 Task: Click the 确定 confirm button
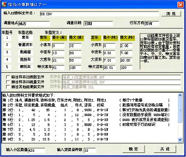(133, 149)
